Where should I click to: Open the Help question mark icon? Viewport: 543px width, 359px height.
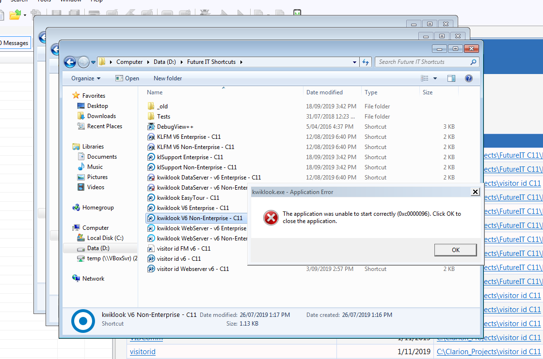tap(468, 78)
